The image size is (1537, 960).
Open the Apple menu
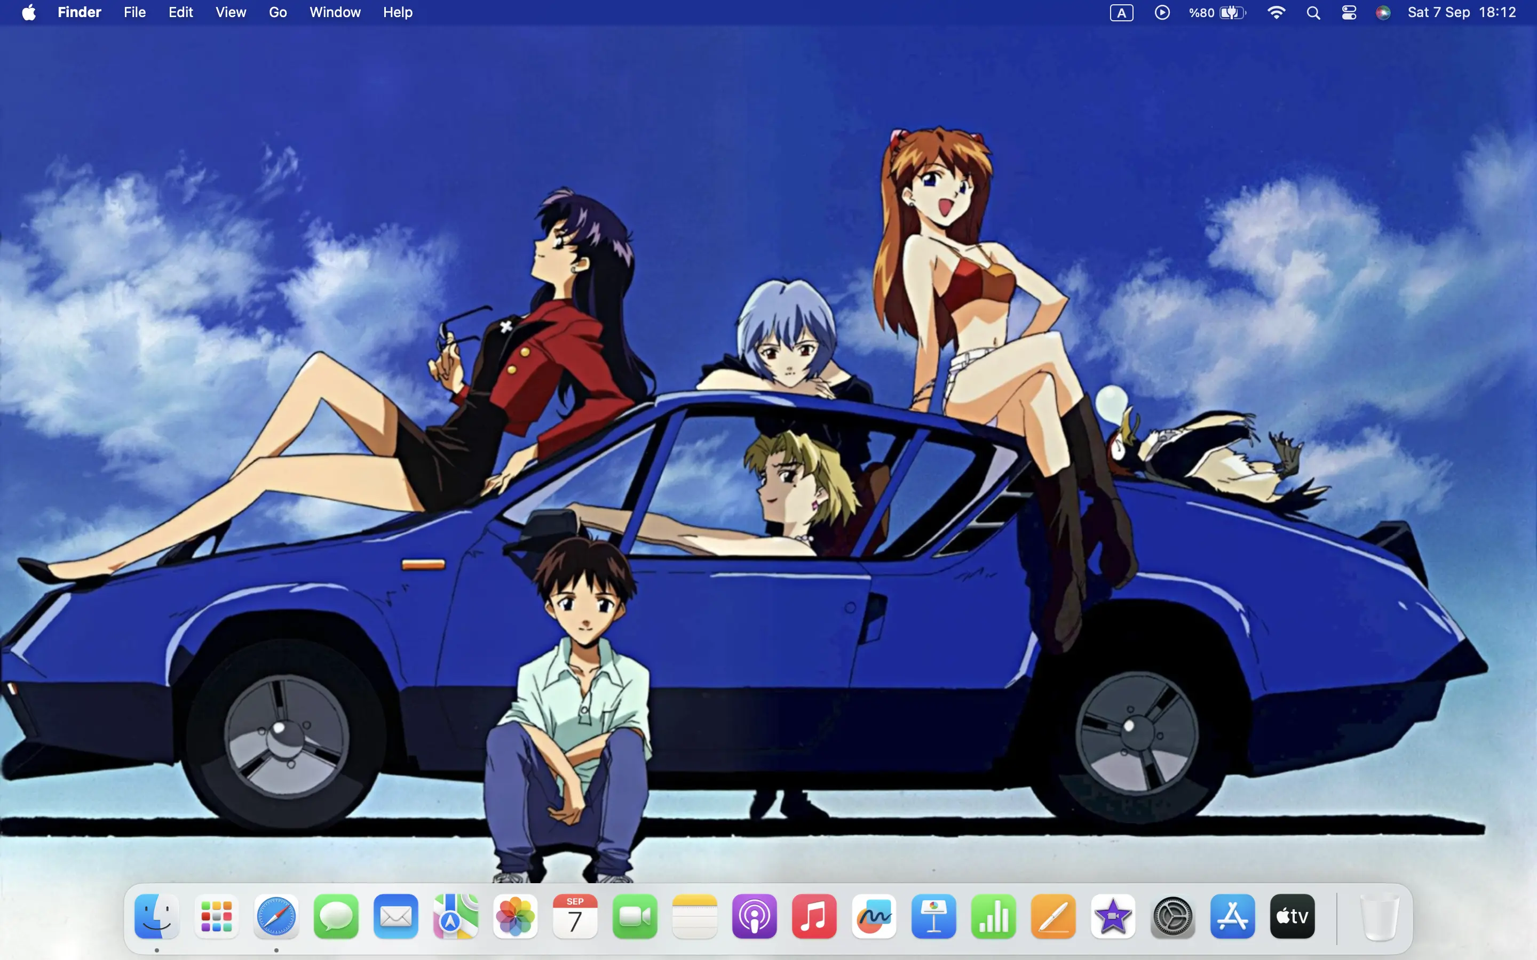point(29,12)
